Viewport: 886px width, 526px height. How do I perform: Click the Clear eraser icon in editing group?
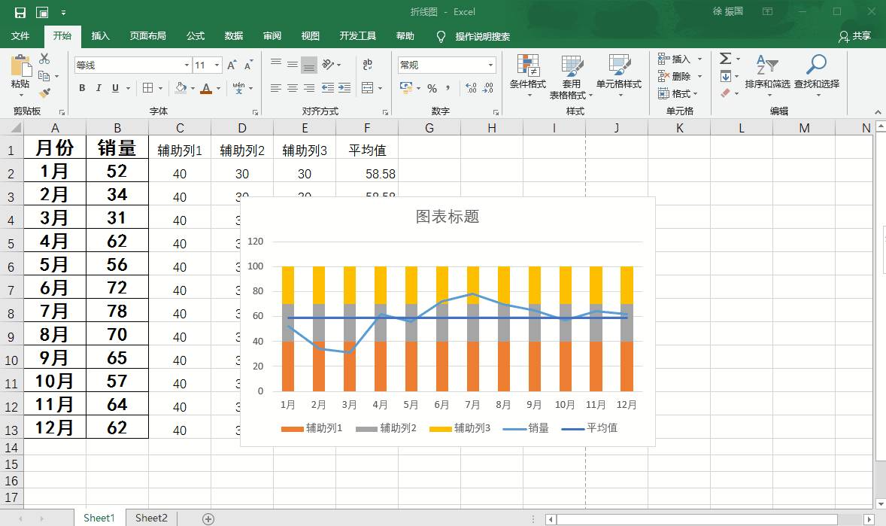click(x=726, y=93)
